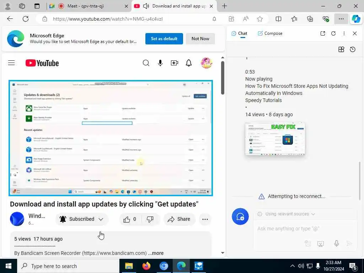This screenshot has width=364, height=273.
Task: Close the Meet browser tab
Action: [x=126, y=6]
